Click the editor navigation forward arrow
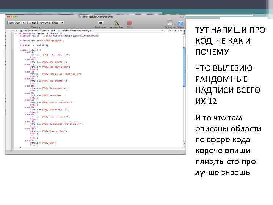The width and height of the screenshot is (273, 205). [17, 30]
